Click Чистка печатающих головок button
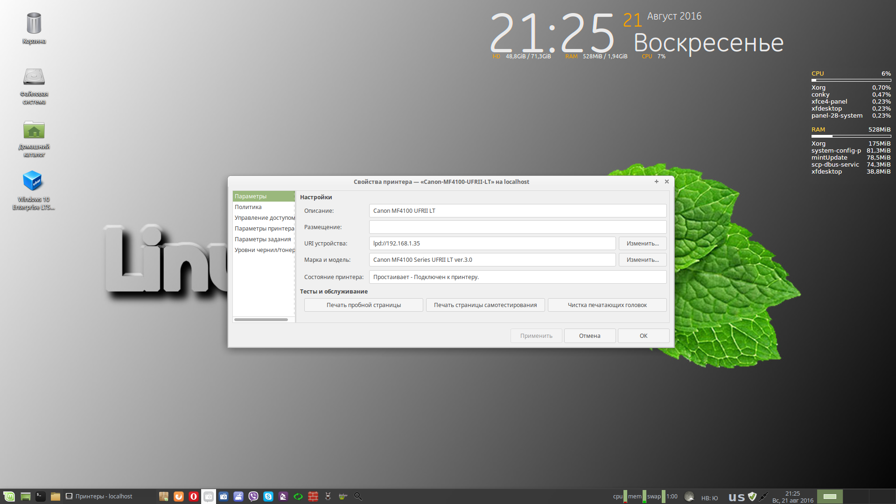This screenshot has height=504, width=896. [x=607, y=305]
